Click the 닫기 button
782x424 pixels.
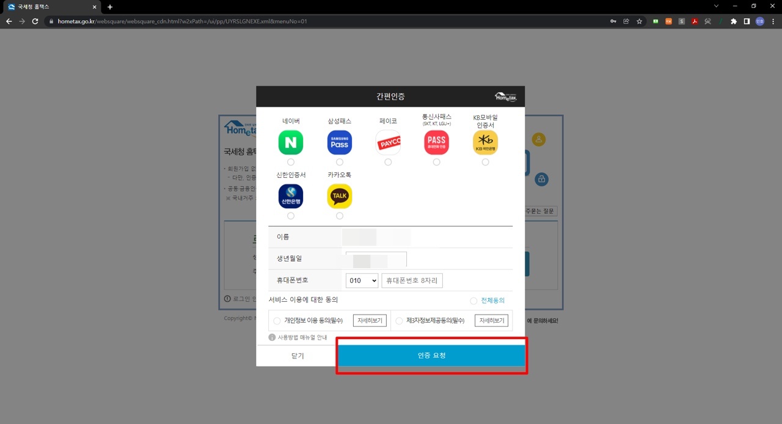[298, 356]
